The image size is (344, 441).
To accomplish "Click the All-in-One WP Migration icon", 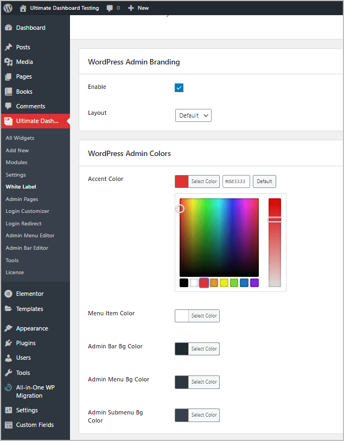I will [x=9, y=387].
